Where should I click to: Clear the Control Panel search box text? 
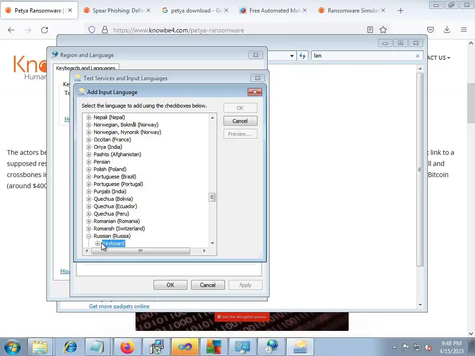tap(417, 56)
